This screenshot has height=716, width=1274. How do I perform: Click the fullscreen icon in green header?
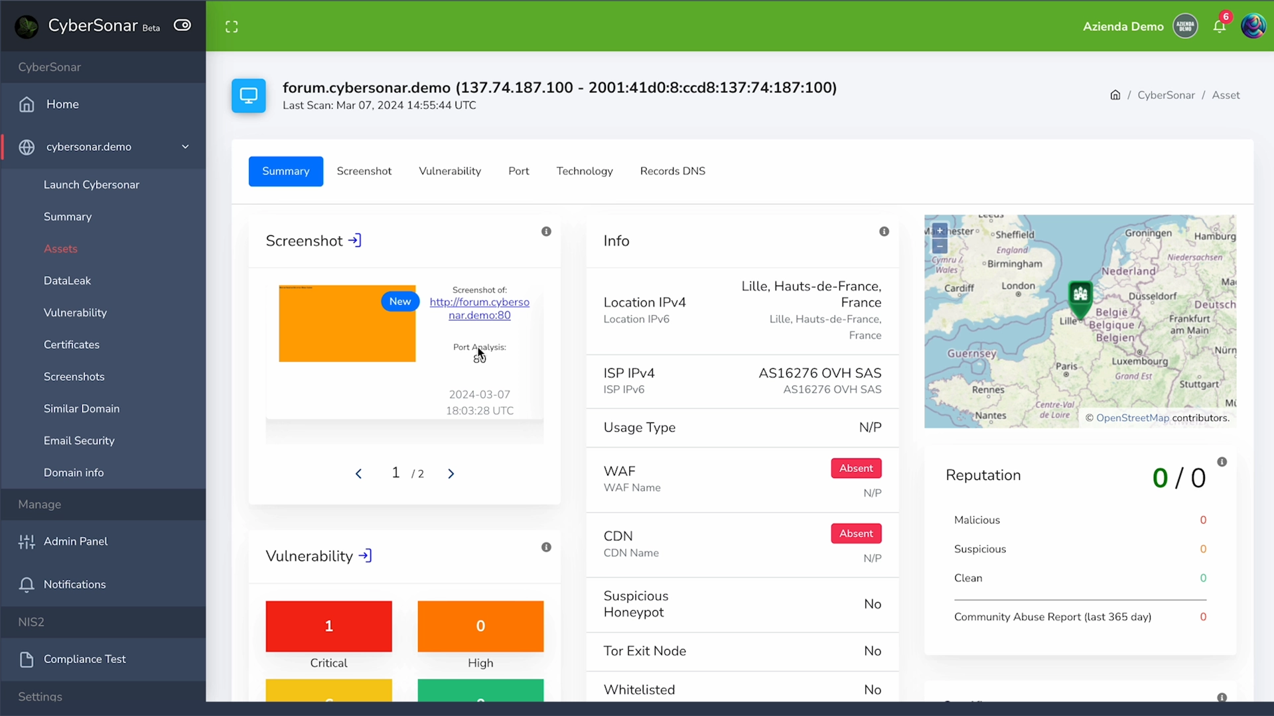pyautogui.click(x=232, y=27)
